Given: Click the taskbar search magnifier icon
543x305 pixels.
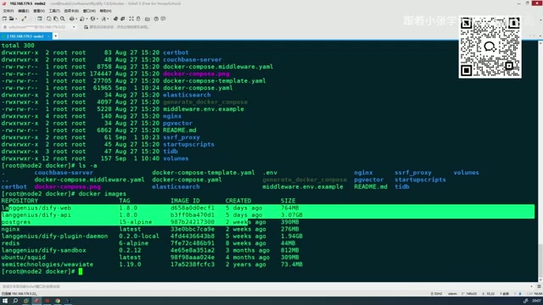Looking at the screenshot, I should click(15, 301).
